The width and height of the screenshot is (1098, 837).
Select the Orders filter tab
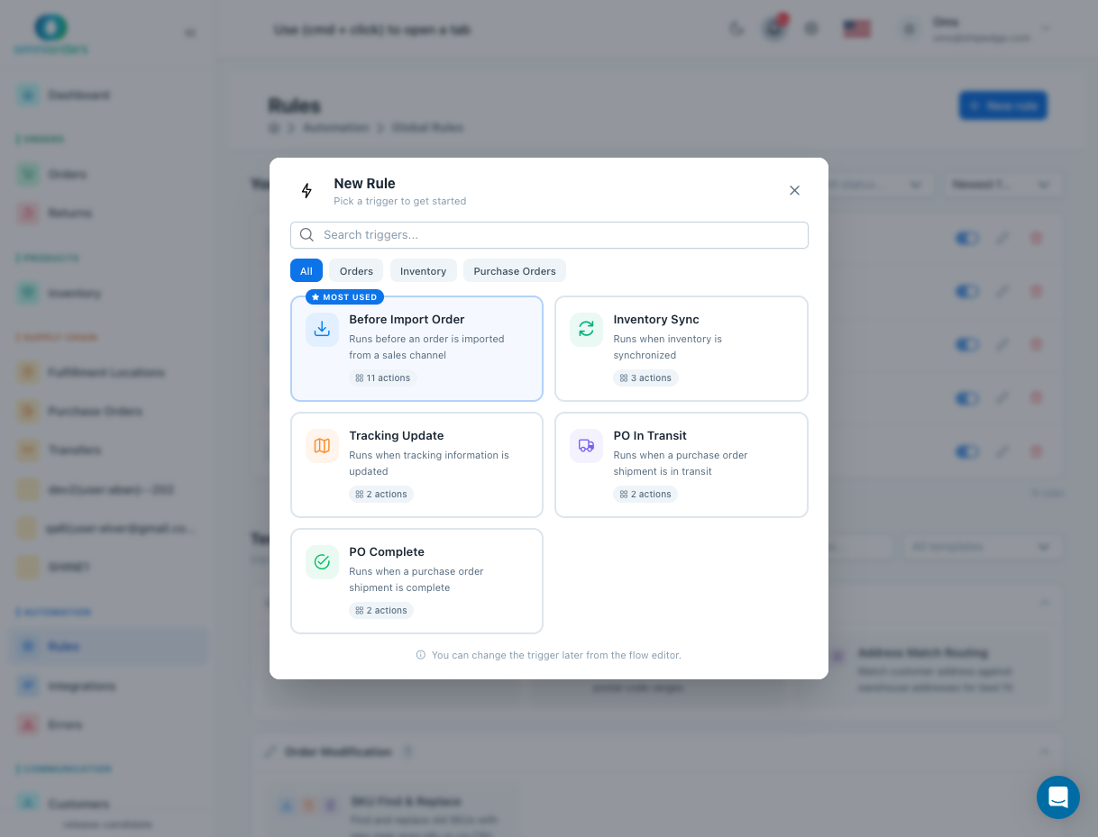click(356, 271)
